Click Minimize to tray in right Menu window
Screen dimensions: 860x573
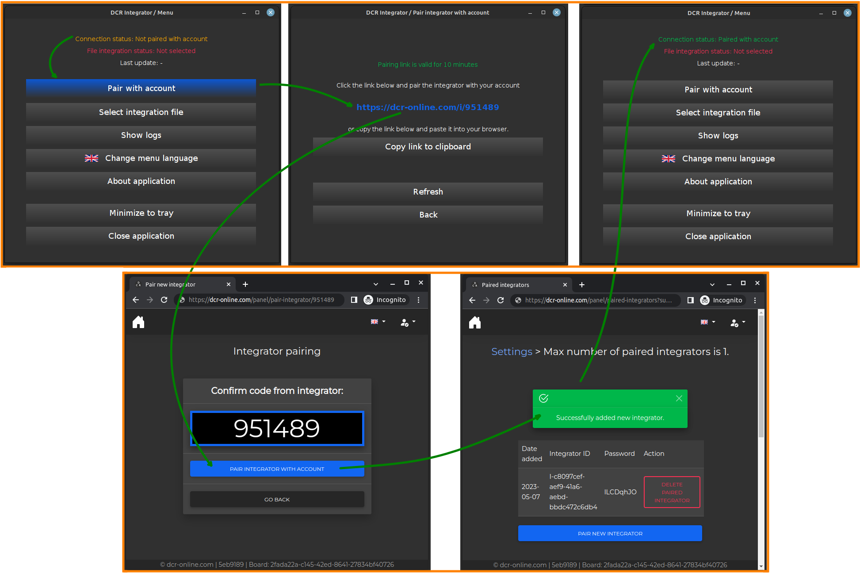(718, 214)
